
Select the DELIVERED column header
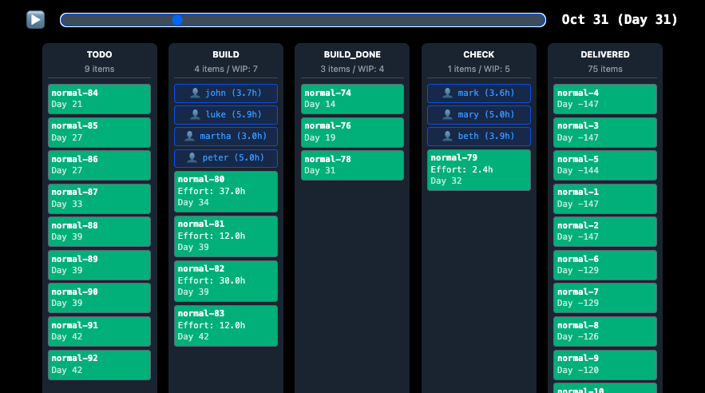click(604, 54)
